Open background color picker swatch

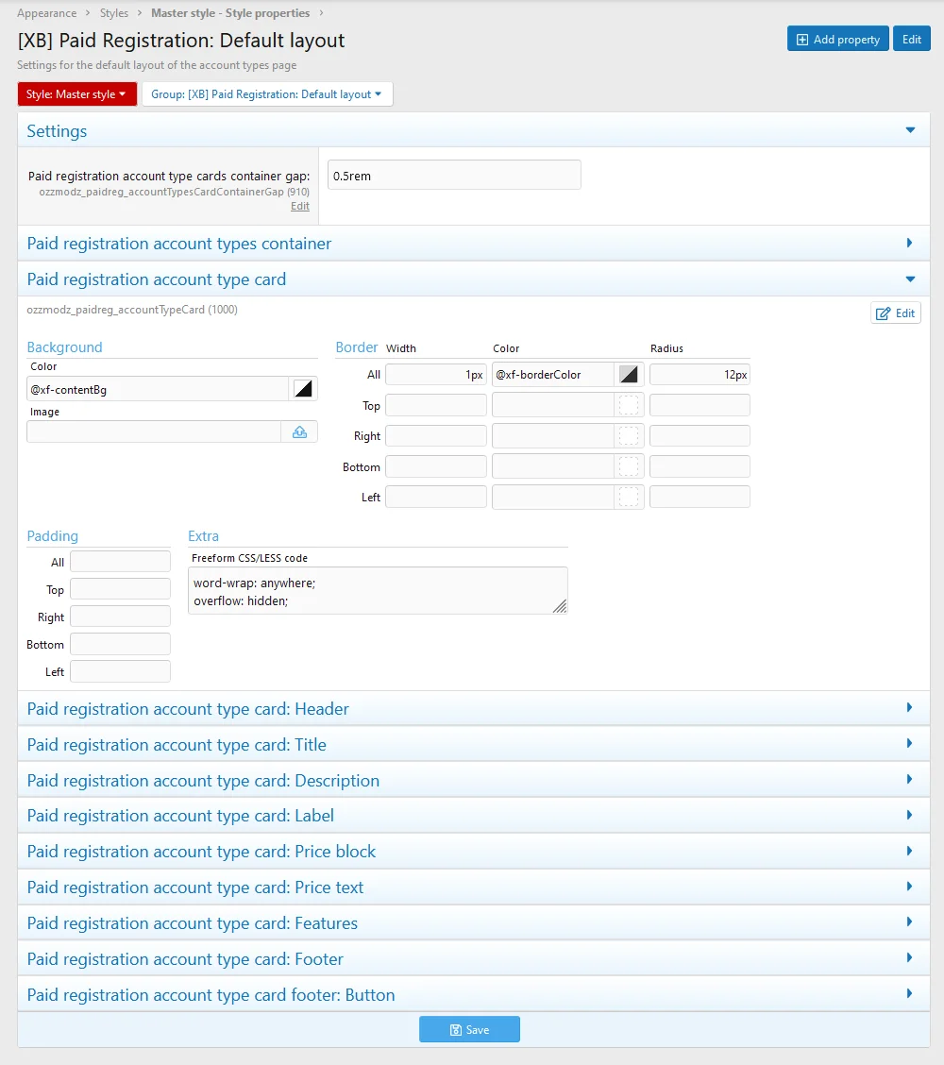[x=303, y=388]
